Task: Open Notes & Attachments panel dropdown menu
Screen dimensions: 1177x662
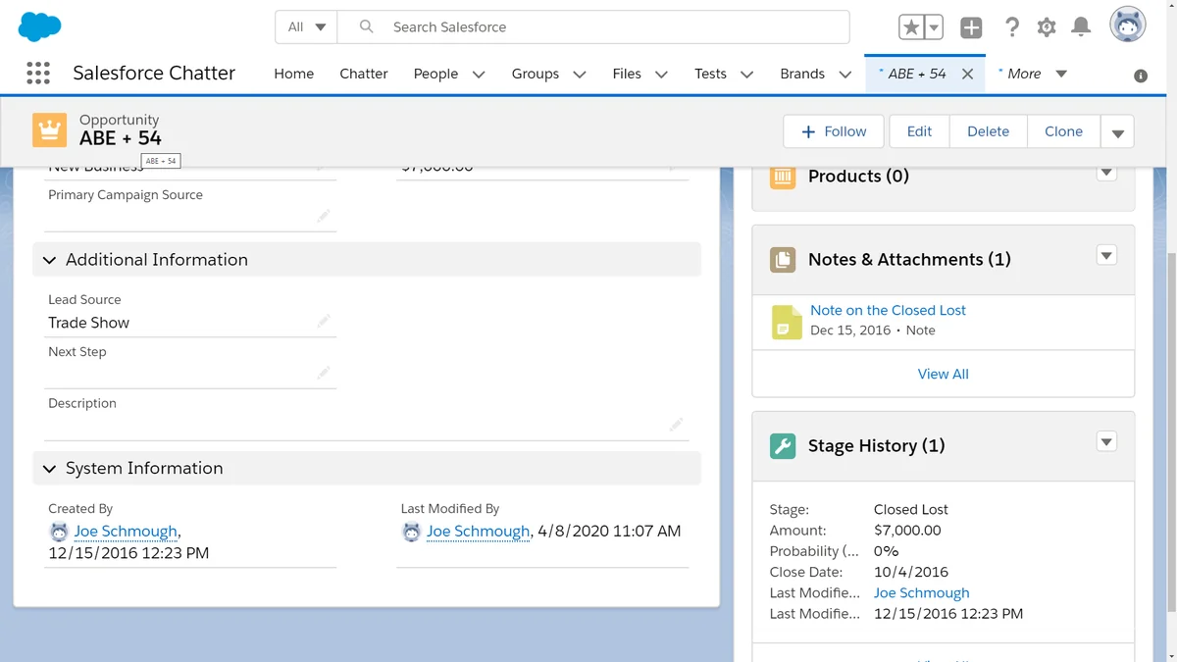Action: click(1106, 256)
